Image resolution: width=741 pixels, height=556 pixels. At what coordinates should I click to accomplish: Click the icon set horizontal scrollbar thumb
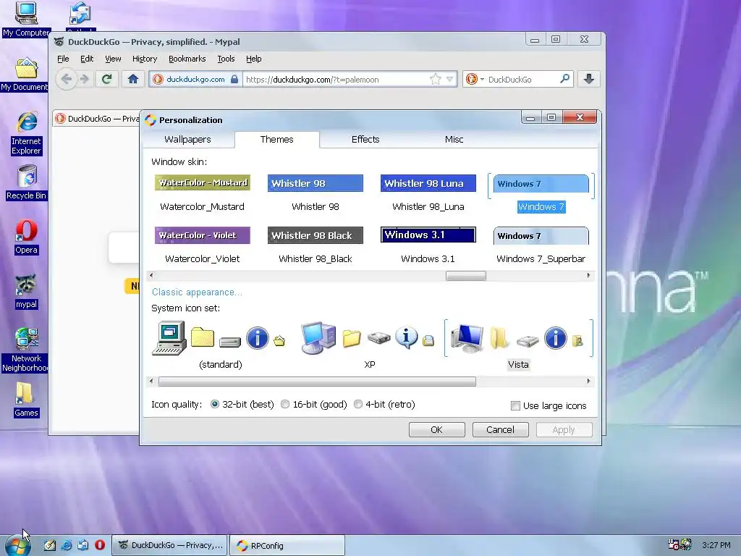[317, 381]
